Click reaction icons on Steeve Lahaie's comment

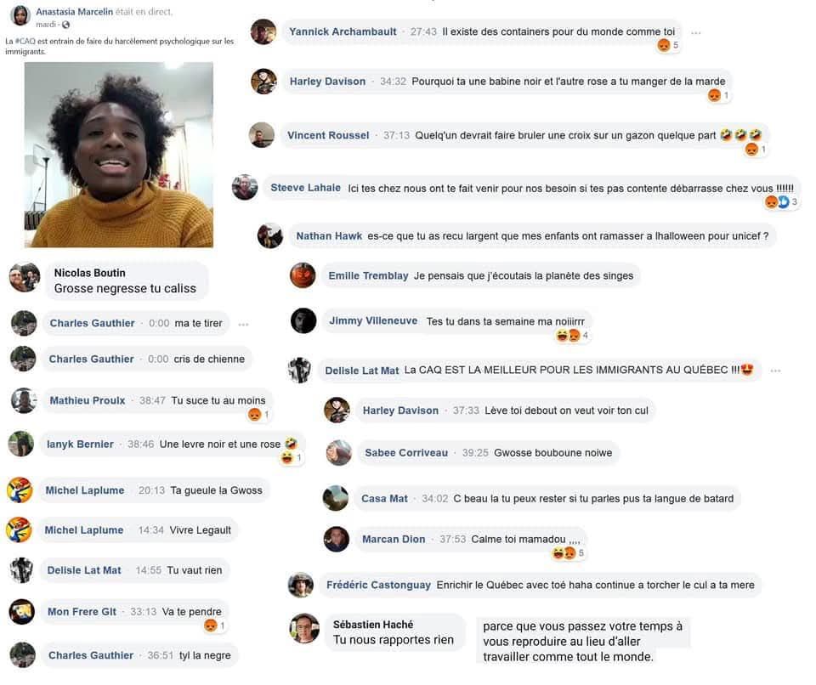(777, 202)
